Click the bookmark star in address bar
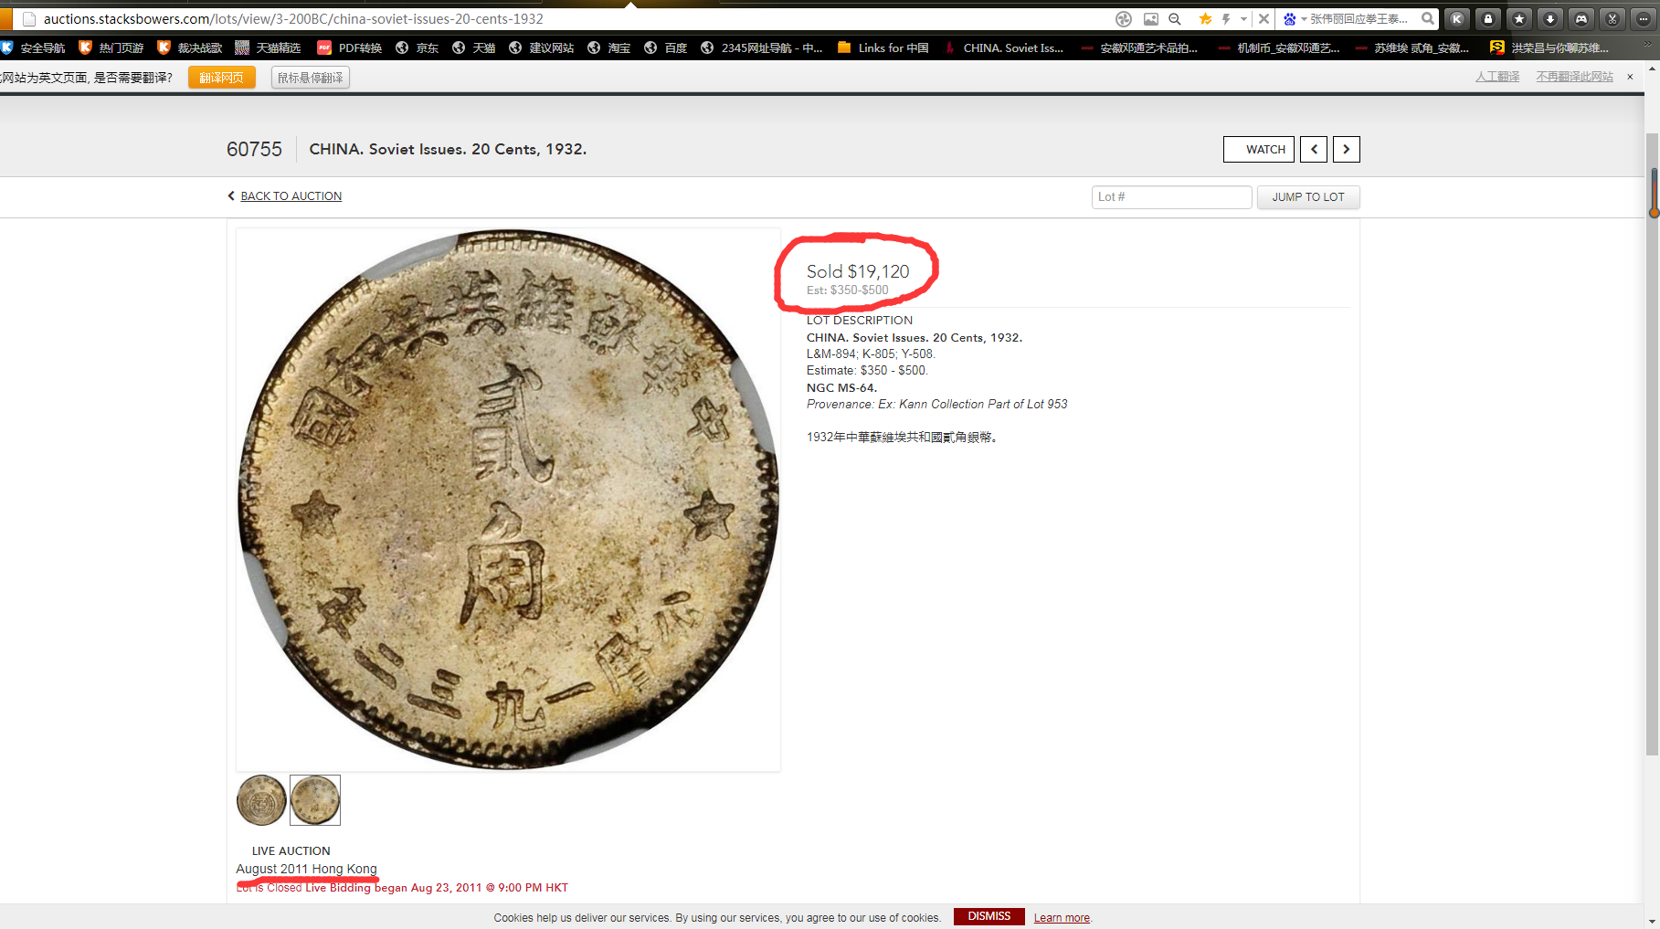Screen dimensions: 1660x929 coord(1205,18)
